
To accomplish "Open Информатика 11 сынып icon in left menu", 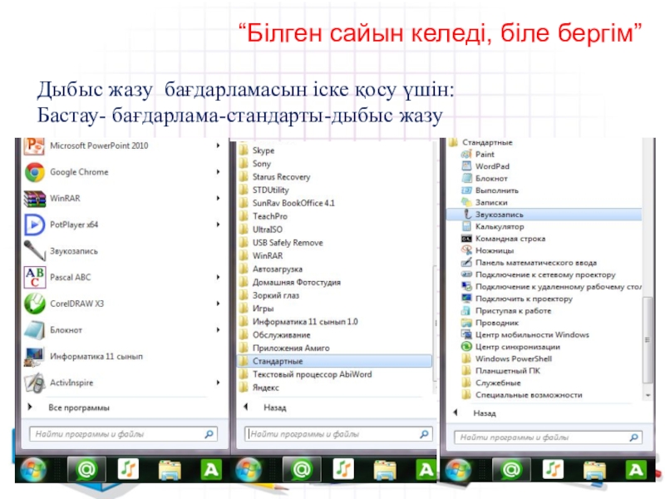I will click(x=34, y=357).
